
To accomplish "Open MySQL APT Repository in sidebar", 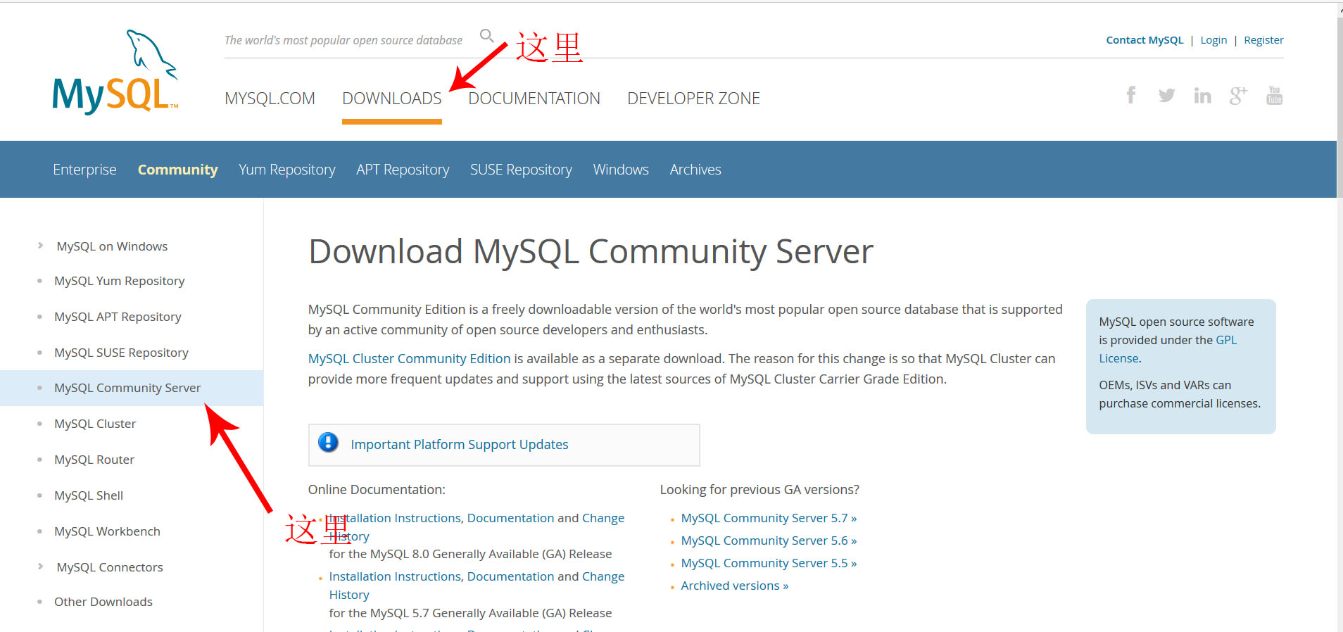I will click(118, 317).
